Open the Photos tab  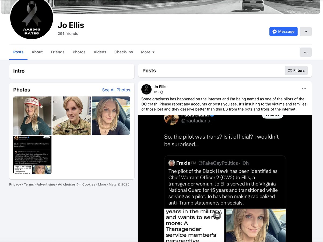(79, 52)
